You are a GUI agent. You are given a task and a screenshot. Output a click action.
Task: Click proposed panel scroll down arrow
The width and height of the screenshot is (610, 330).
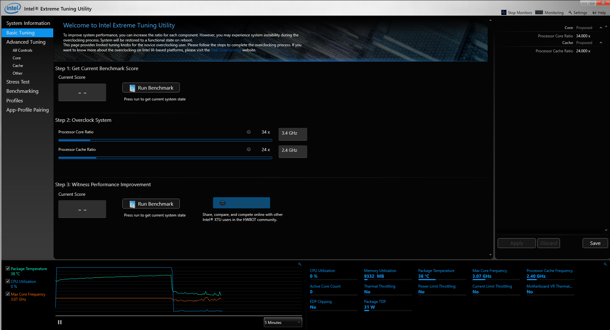[606, 230]
